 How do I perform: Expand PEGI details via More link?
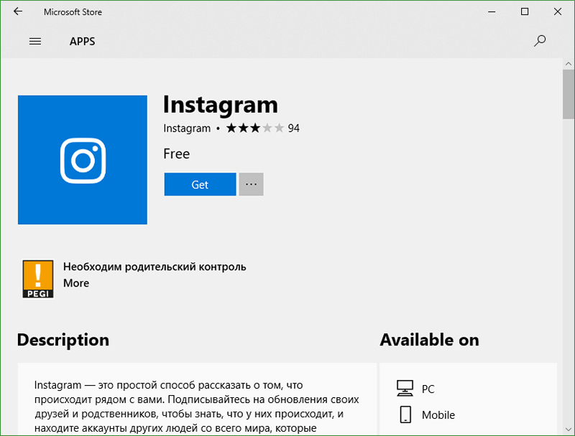point(76,283)
